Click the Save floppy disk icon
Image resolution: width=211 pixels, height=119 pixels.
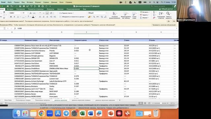(x=20, y=6)
